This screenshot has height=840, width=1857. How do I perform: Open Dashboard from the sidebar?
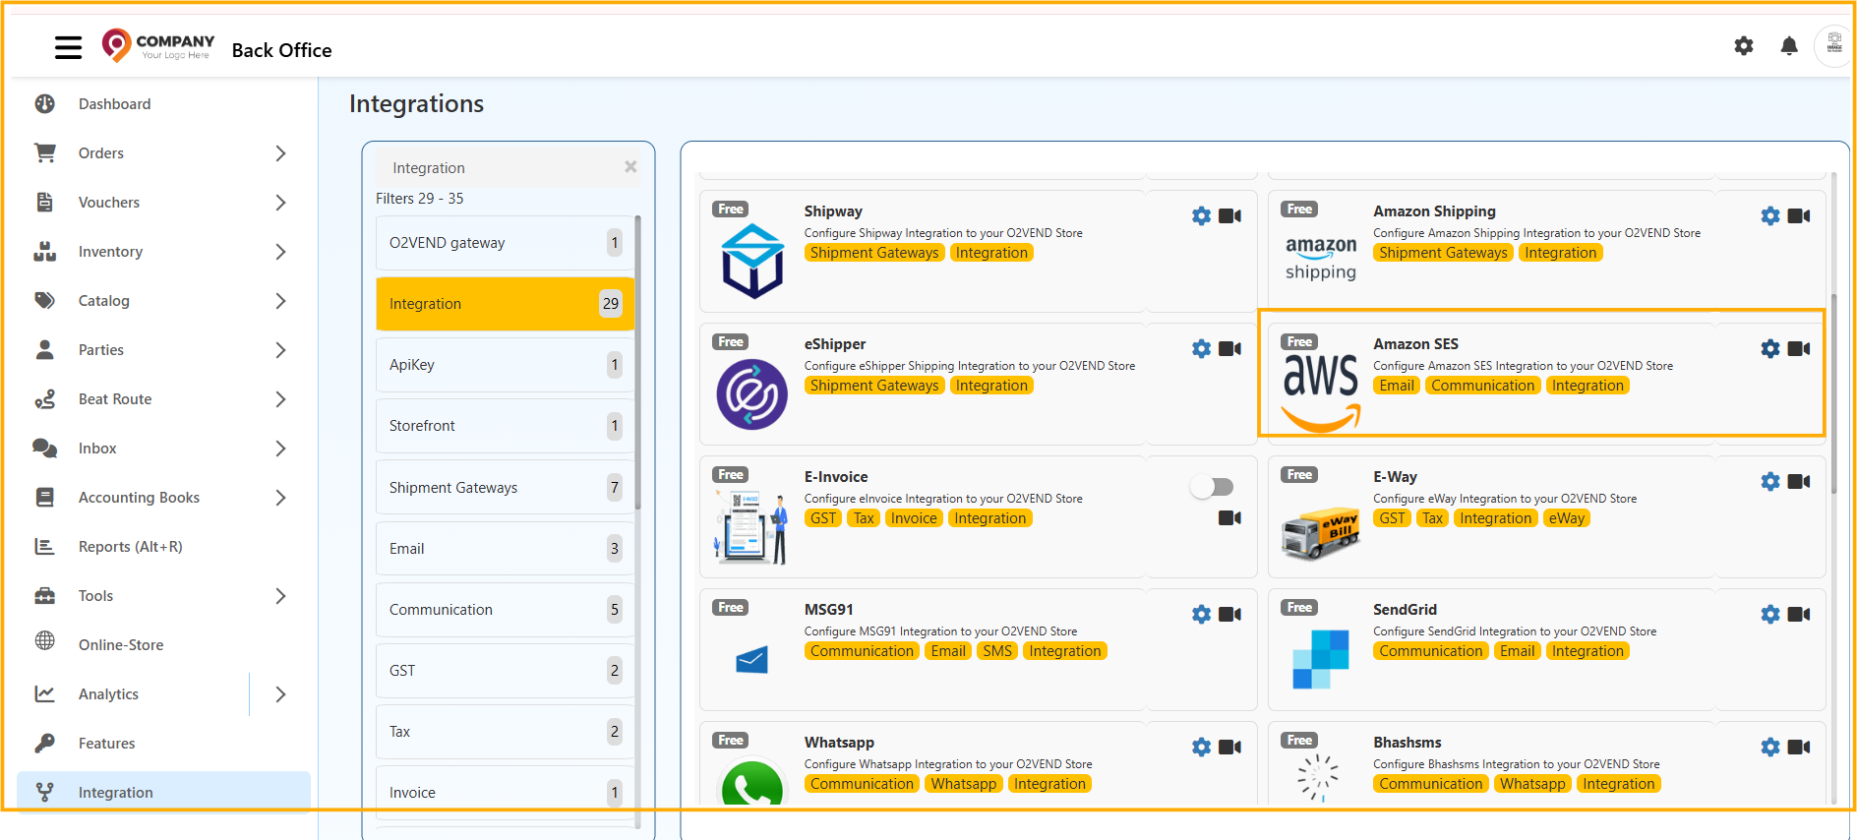click(x=114, y=104)
